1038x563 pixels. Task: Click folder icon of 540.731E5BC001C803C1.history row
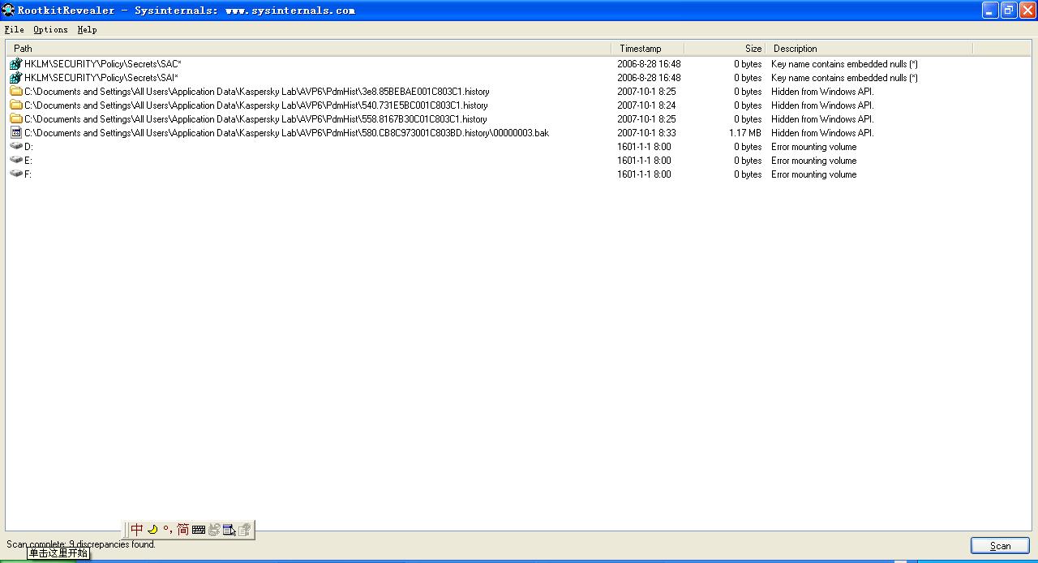pyautogui.click(x=15, y=105)
